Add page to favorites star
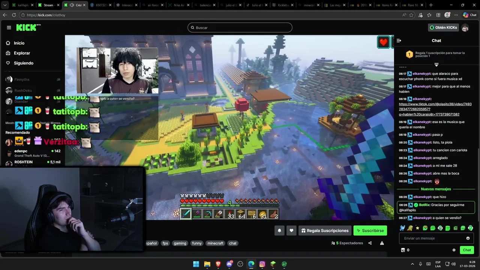480x270 pixels. pos(411,15)
